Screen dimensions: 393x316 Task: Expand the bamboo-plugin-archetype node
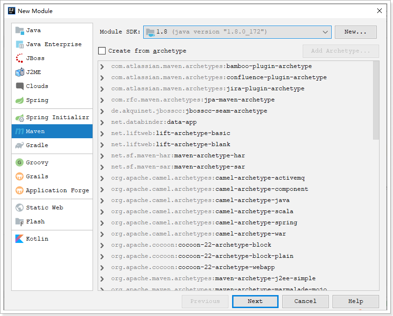pyautogui.click(x=102, y=67)
